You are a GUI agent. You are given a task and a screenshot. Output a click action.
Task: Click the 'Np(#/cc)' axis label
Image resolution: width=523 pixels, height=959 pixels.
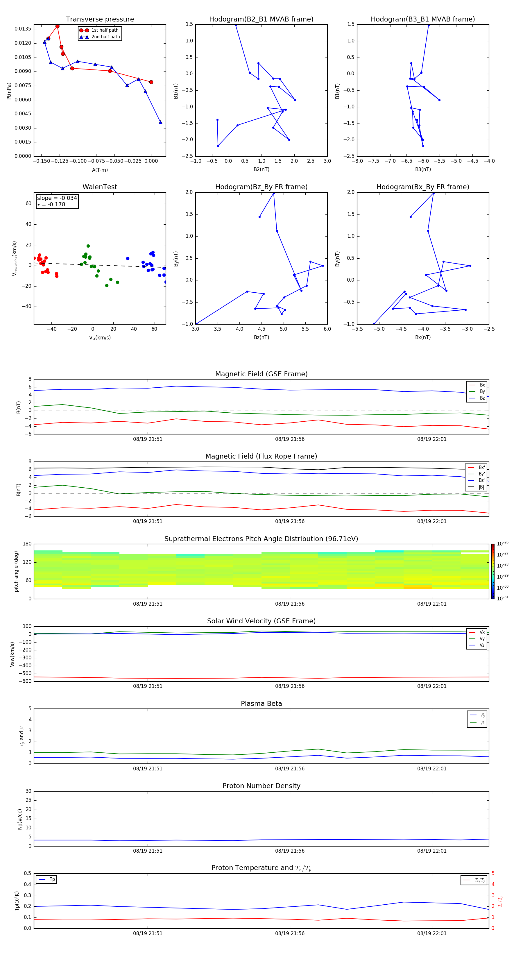(x=20, y=819)
